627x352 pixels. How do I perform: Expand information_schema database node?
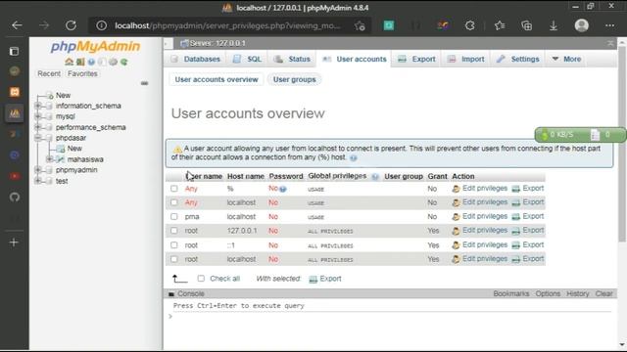pos(38,106)
